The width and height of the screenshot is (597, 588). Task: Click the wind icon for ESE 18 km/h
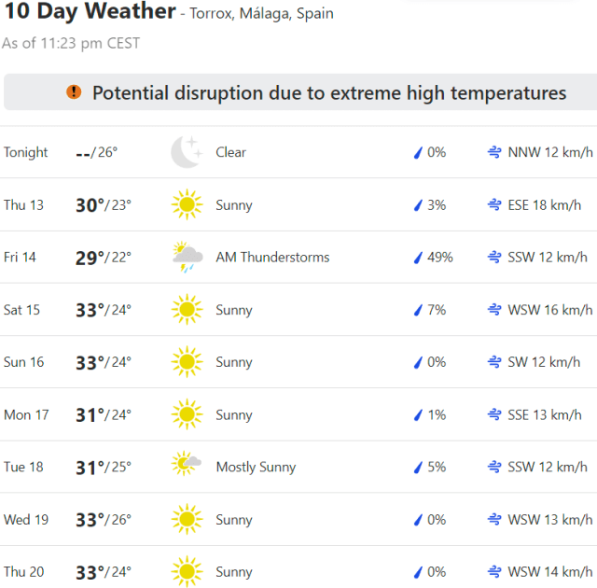pos(494,204)
